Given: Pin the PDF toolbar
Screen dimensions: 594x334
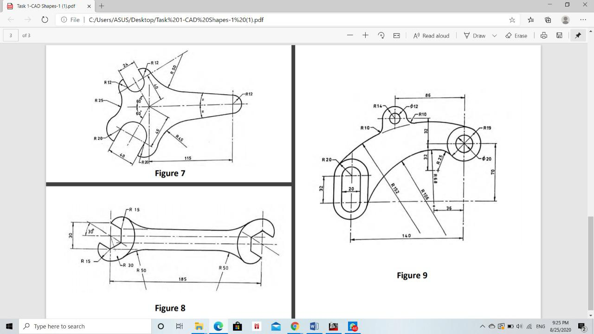Looking at the screenshot, I should click(x=578, y=35).
